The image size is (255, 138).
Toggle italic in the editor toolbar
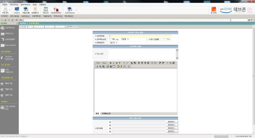tap(114, 63)
